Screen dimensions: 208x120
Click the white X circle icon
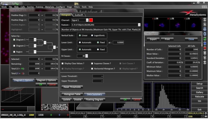205,53
